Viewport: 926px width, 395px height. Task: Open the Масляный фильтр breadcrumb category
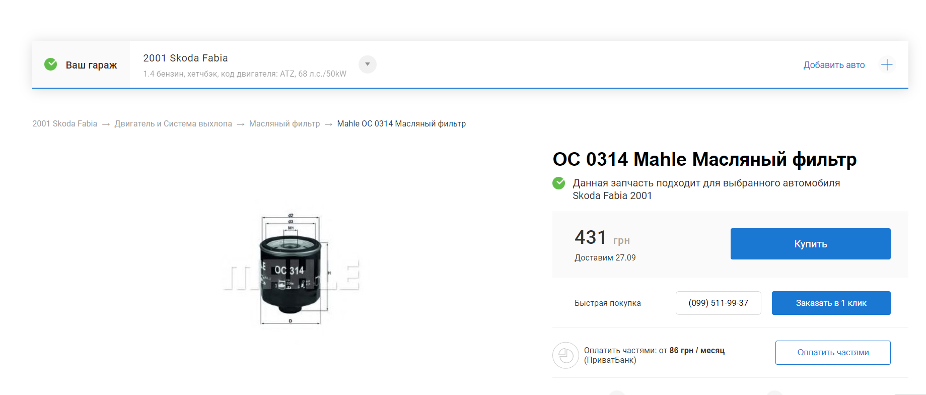284,124
